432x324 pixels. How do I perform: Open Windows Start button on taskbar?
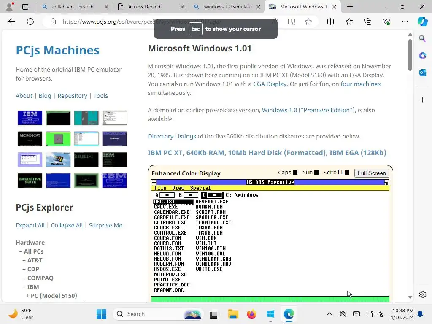click(x=101, y=314)
